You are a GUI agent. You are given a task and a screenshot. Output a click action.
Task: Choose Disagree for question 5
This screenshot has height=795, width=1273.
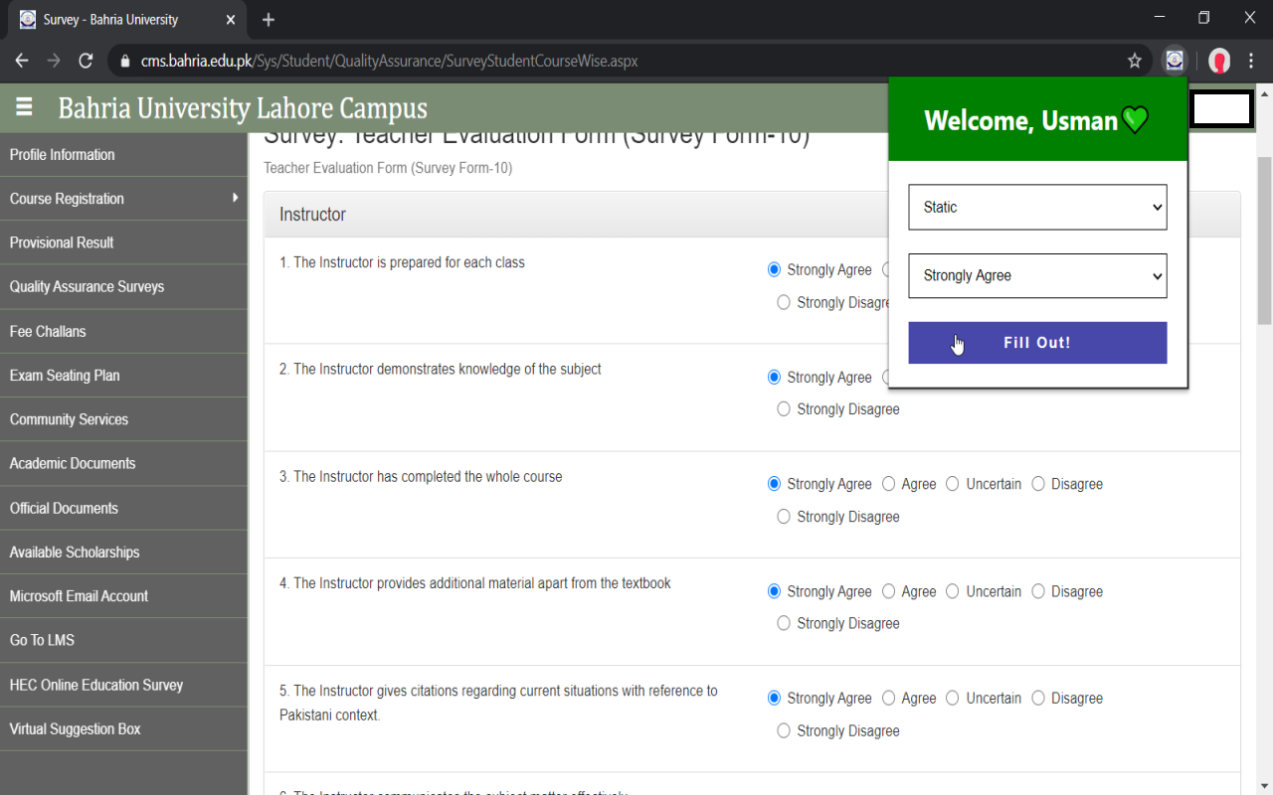click(1038, 699)
